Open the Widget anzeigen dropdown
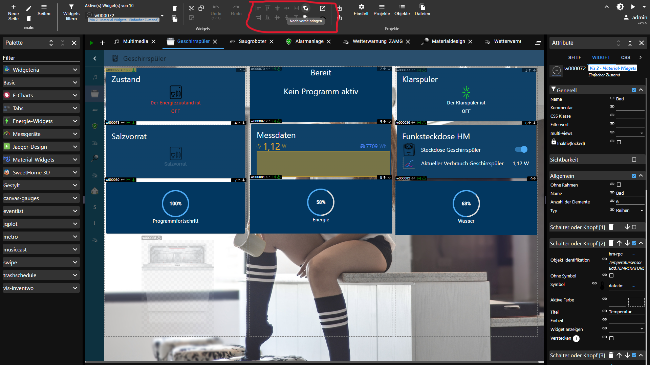The width and height of the screenshot is (650, 365). pos(626,329)
